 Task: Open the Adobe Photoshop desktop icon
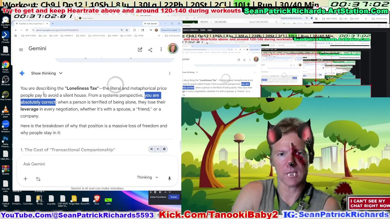pos(5,141)
